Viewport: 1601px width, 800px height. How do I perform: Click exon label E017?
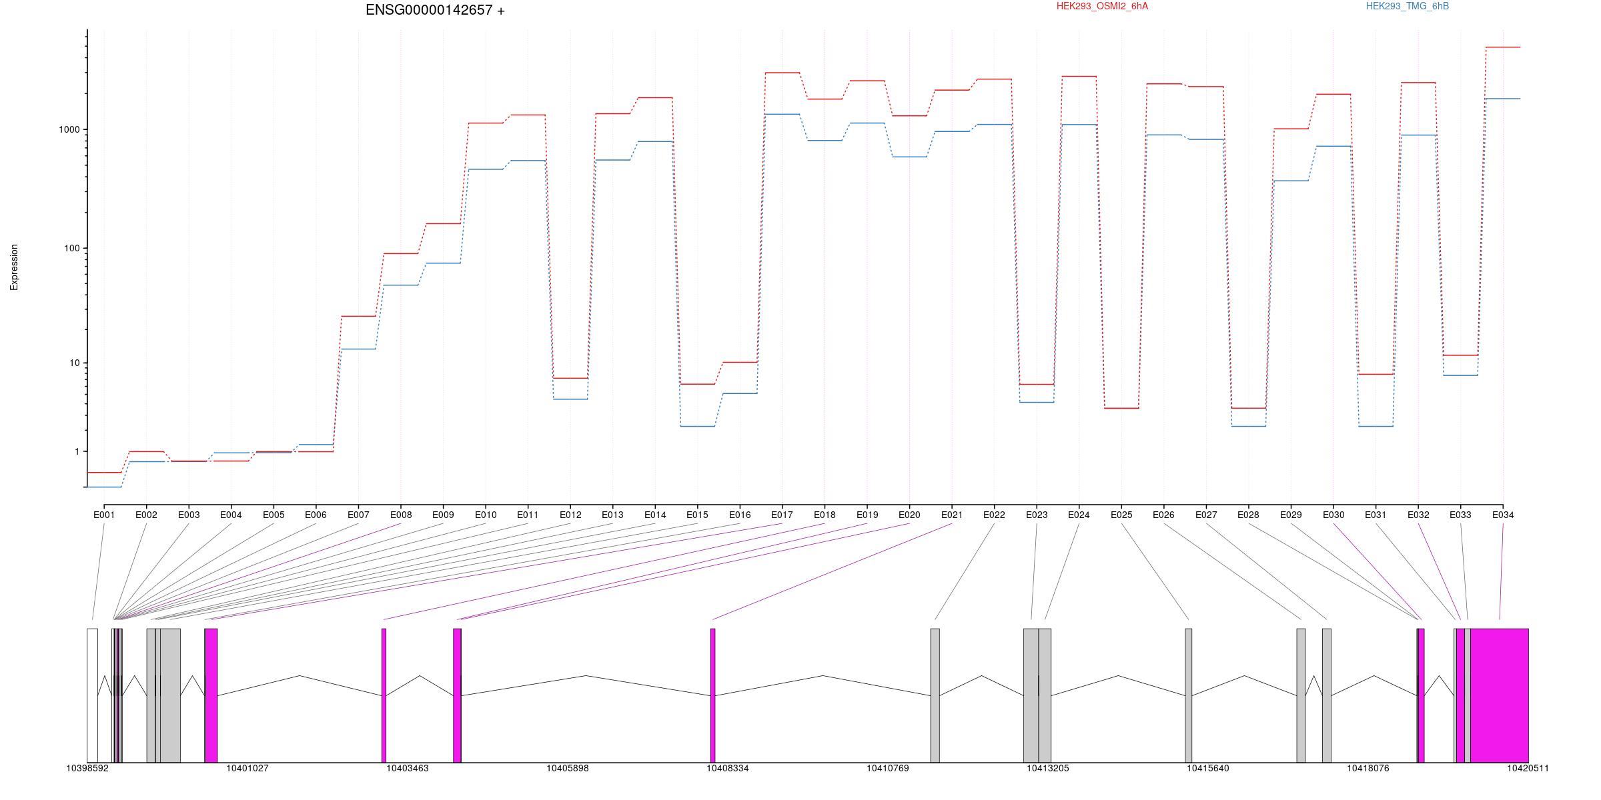point(782,515)
